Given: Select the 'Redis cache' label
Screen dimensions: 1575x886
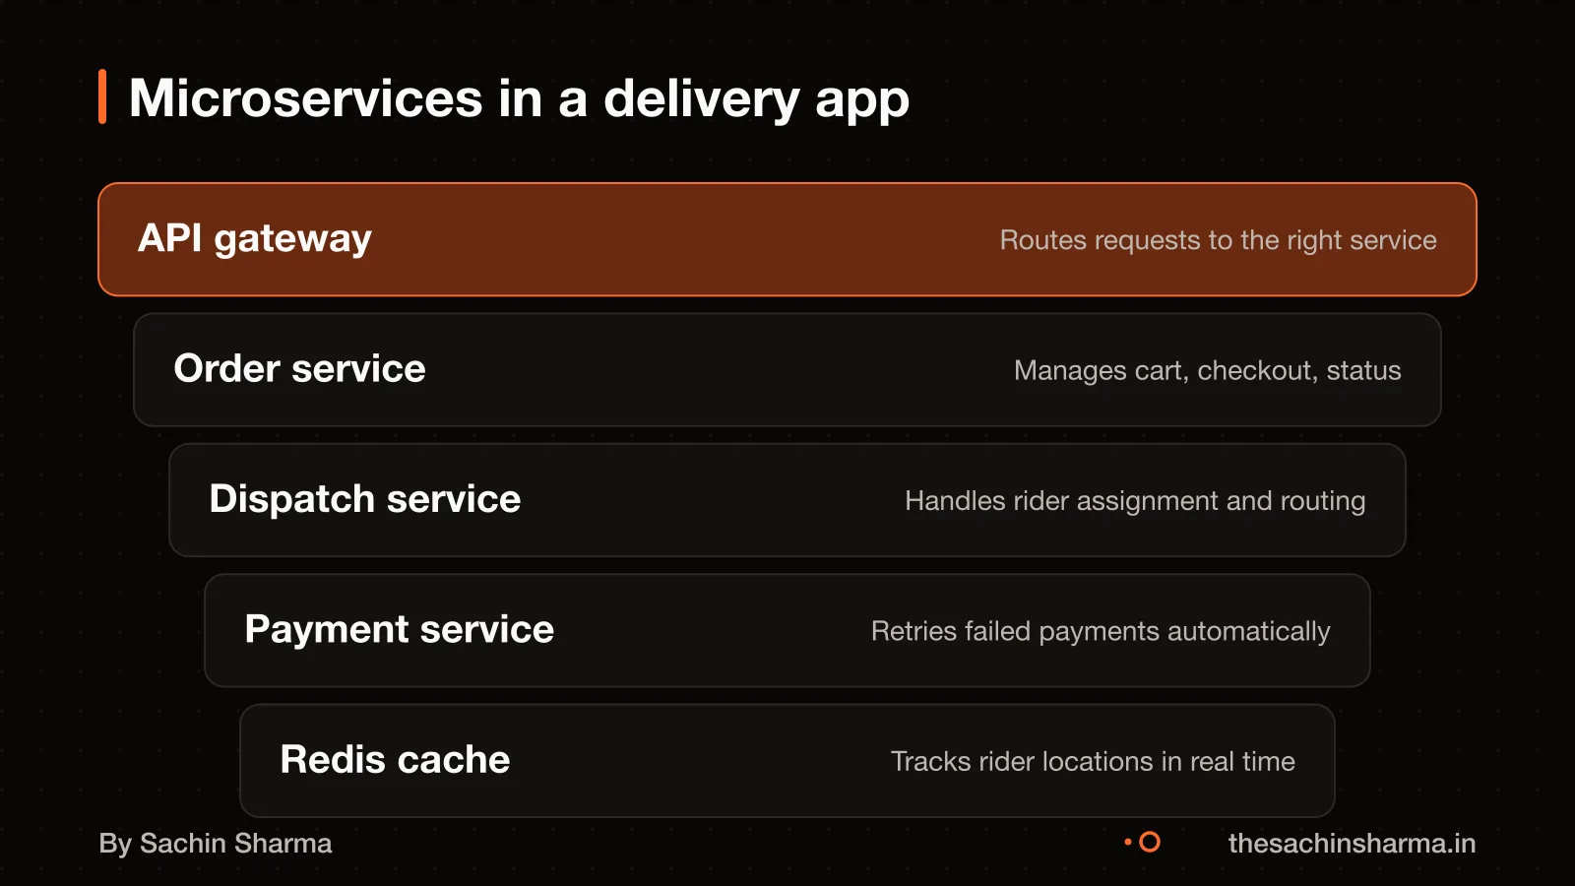Looking at the screenshot, I should (395, 760).
